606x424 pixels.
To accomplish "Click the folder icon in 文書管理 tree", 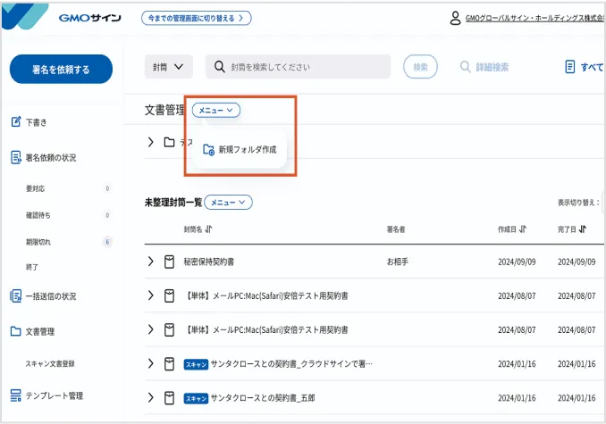I will coord(169,142).
